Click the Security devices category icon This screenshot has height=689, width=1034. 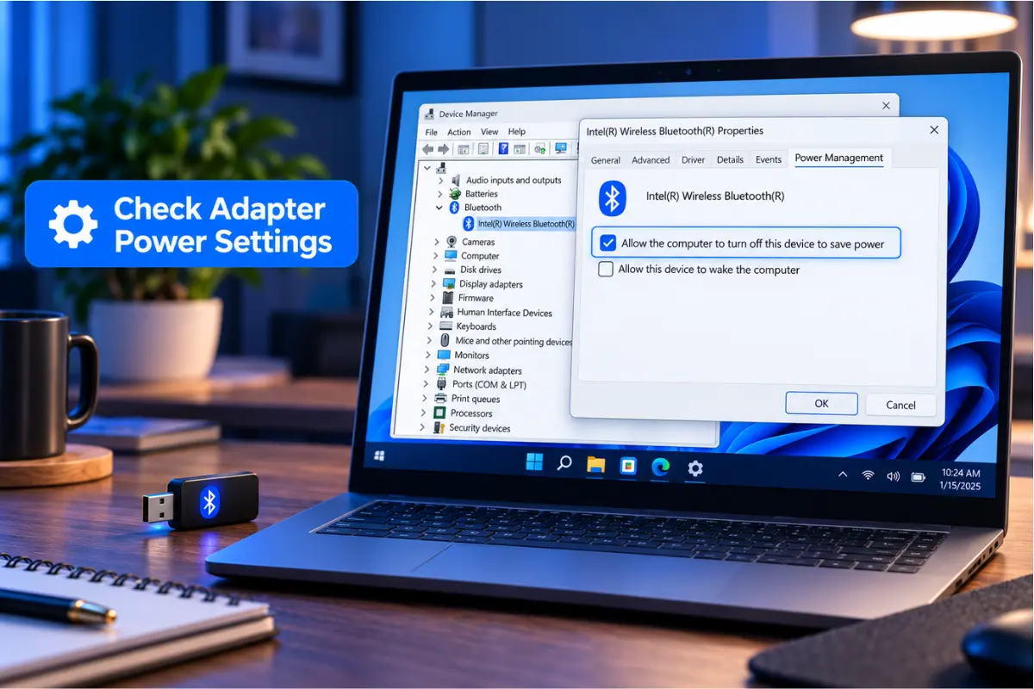coord(439,428)
